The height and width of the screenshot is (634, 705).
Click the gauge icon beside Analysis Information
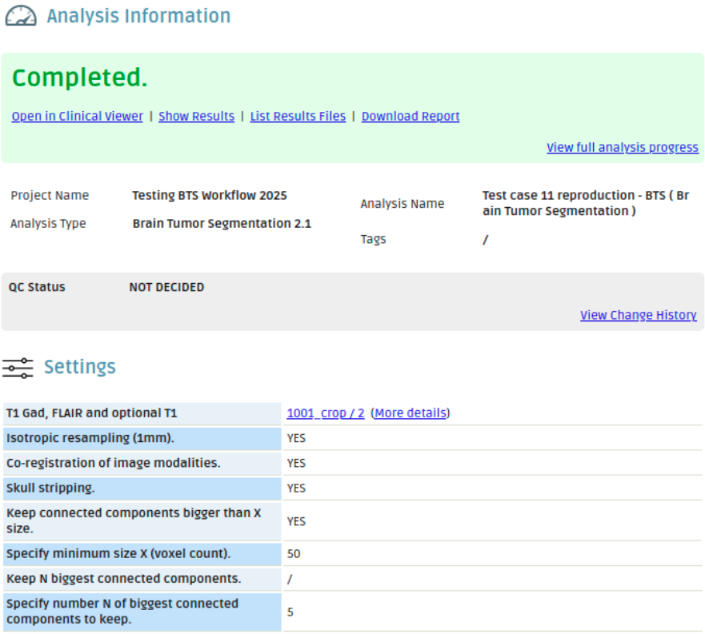click(x=21, y=16)
